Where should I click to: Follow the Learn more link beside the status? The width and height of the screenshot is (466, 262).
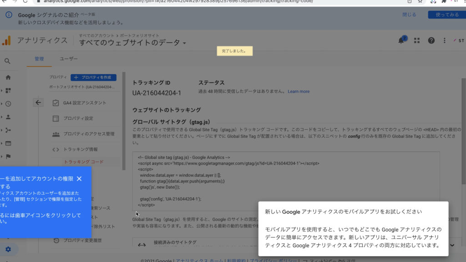pos(299,91)
